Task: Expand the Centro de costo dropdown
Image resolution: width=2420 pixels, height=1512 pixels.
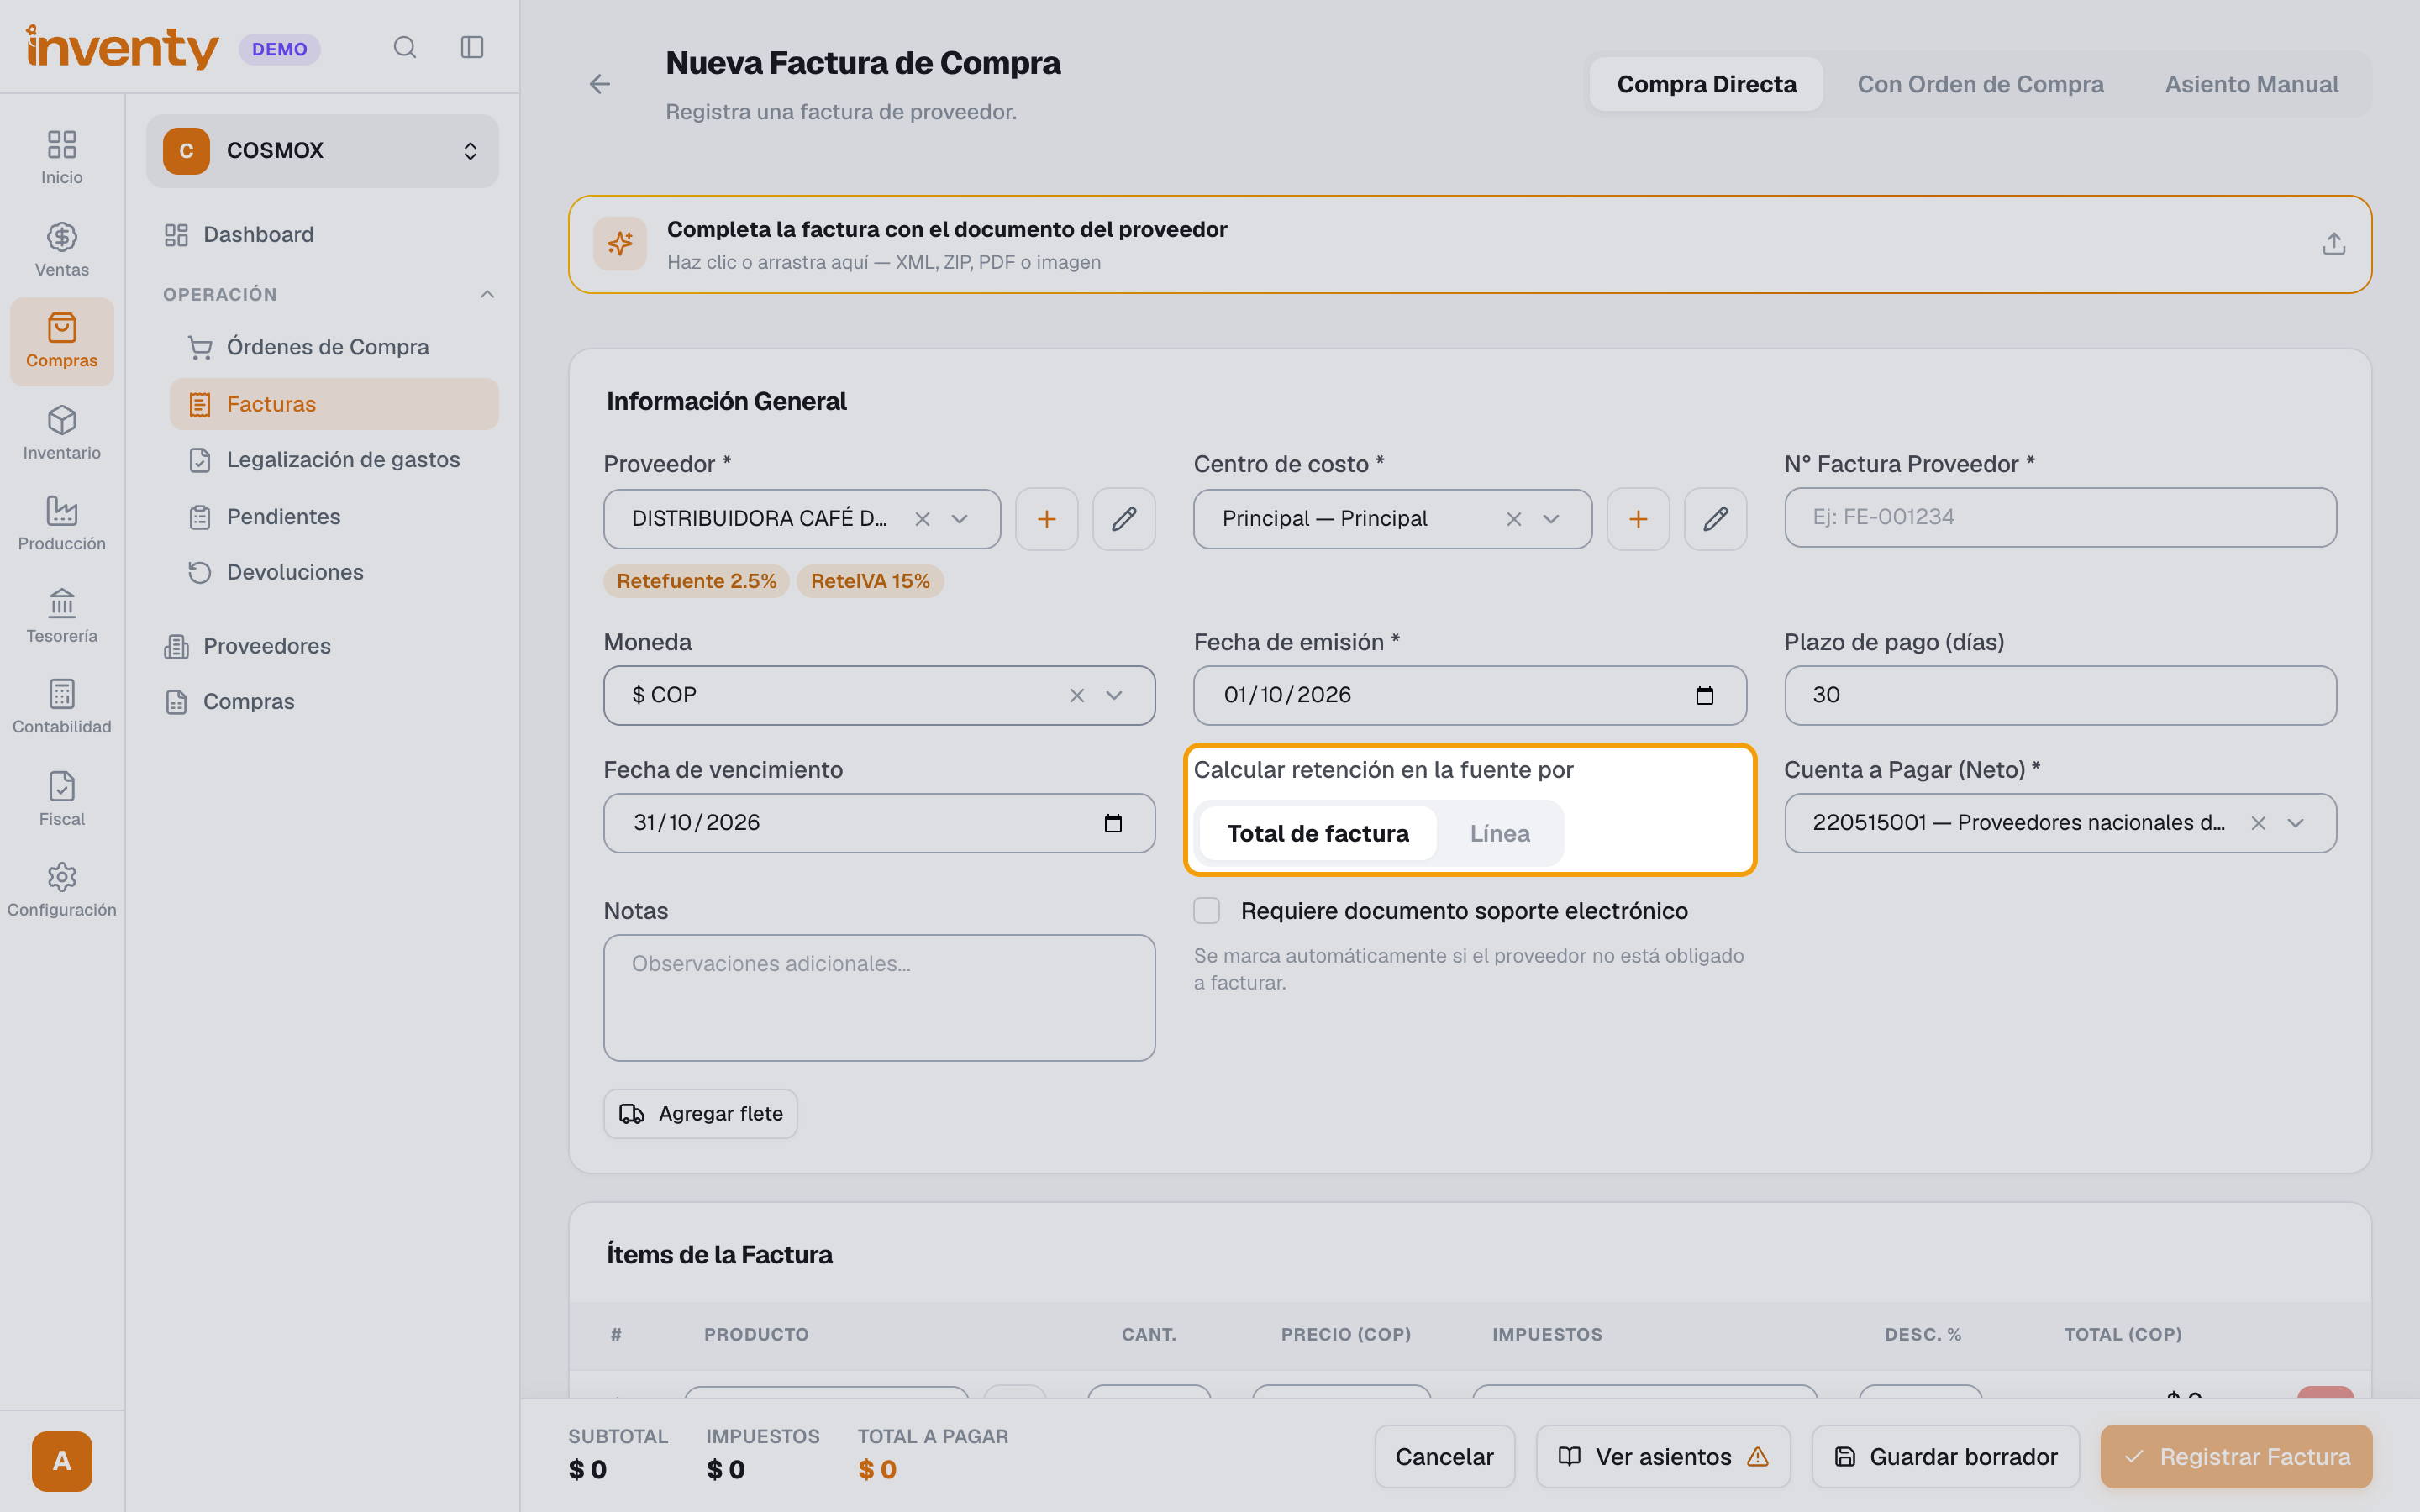Action: point(1551,519)
